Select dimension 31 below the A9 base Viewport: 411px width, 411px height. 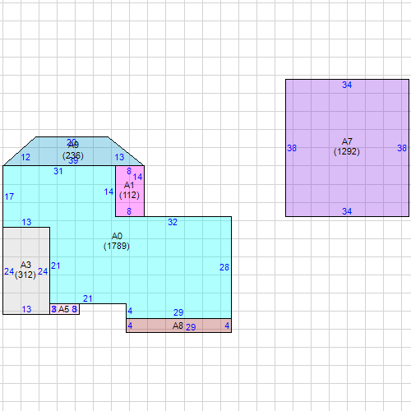[x=58, y=171]
